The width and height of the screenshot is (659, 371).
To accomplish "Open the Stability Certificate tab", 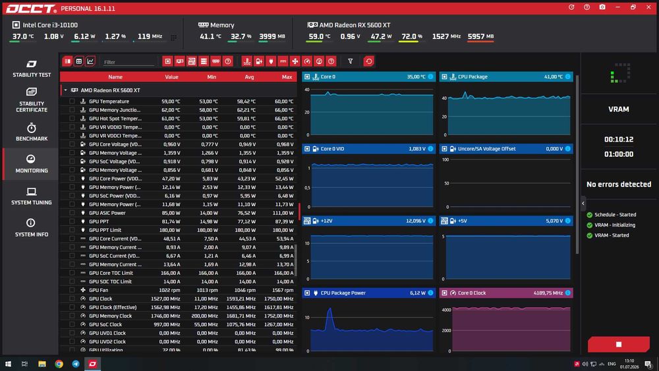I will [32, 100].
